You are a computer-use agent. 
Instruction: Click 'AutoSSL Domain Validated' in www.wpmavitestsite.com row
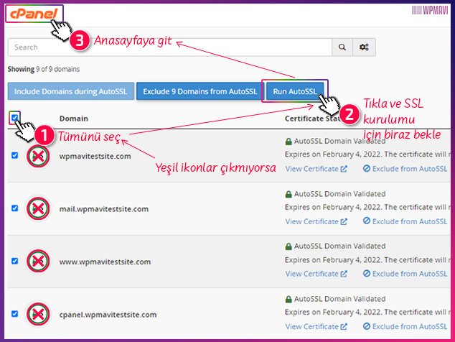pos(339,246)
